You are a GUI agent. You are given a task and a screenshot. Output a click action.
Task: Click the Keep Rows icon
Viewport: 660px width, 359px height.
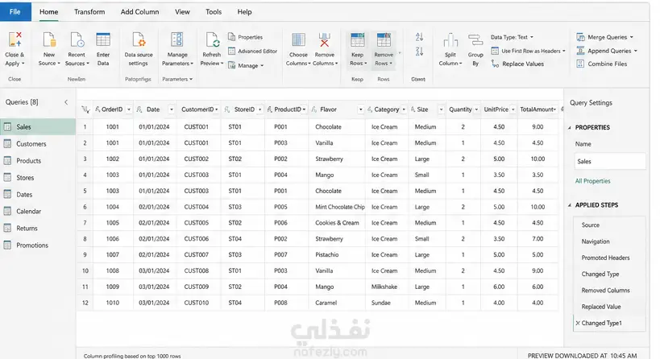tap(357, 40)
